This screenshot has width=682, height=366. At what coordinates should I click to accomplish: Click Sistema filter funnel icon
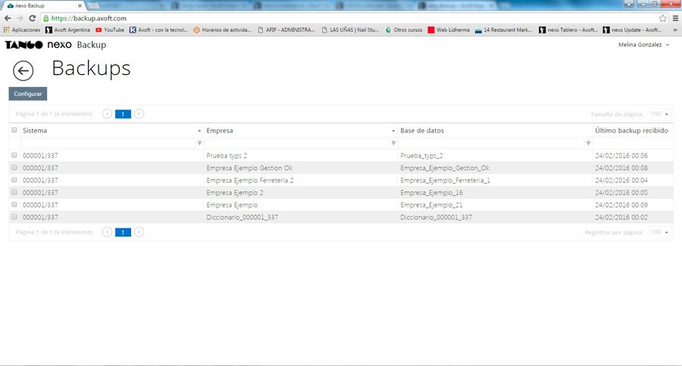click(x=199, y=143)
